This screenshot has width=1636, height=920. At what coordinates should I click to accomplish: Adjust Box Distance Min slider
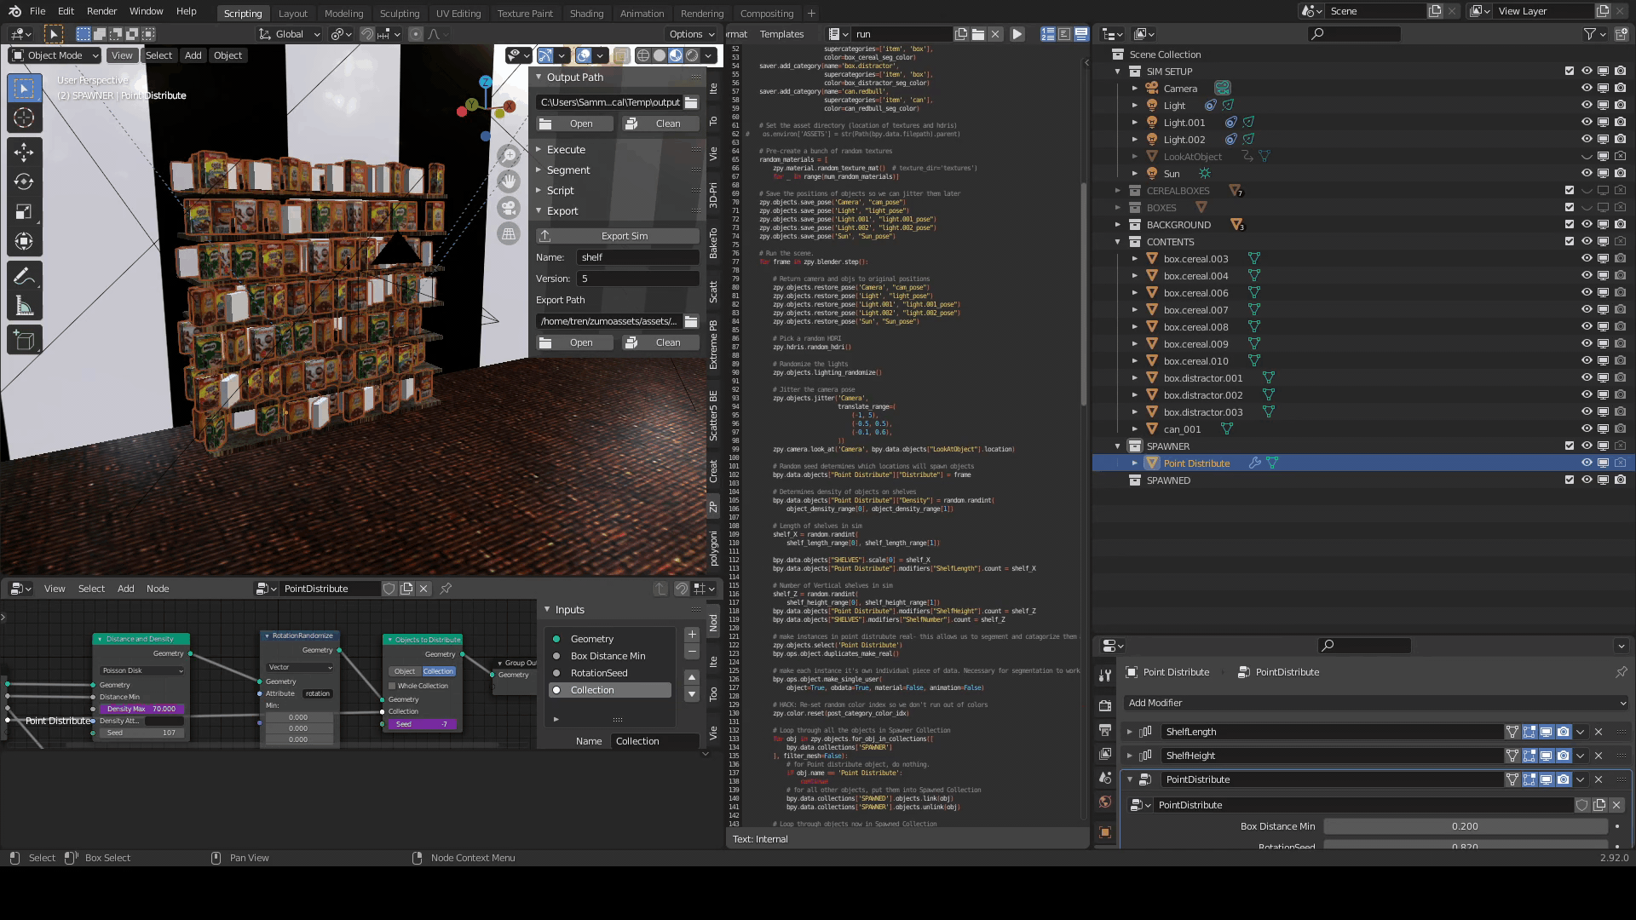click(x=1465, y=827)
